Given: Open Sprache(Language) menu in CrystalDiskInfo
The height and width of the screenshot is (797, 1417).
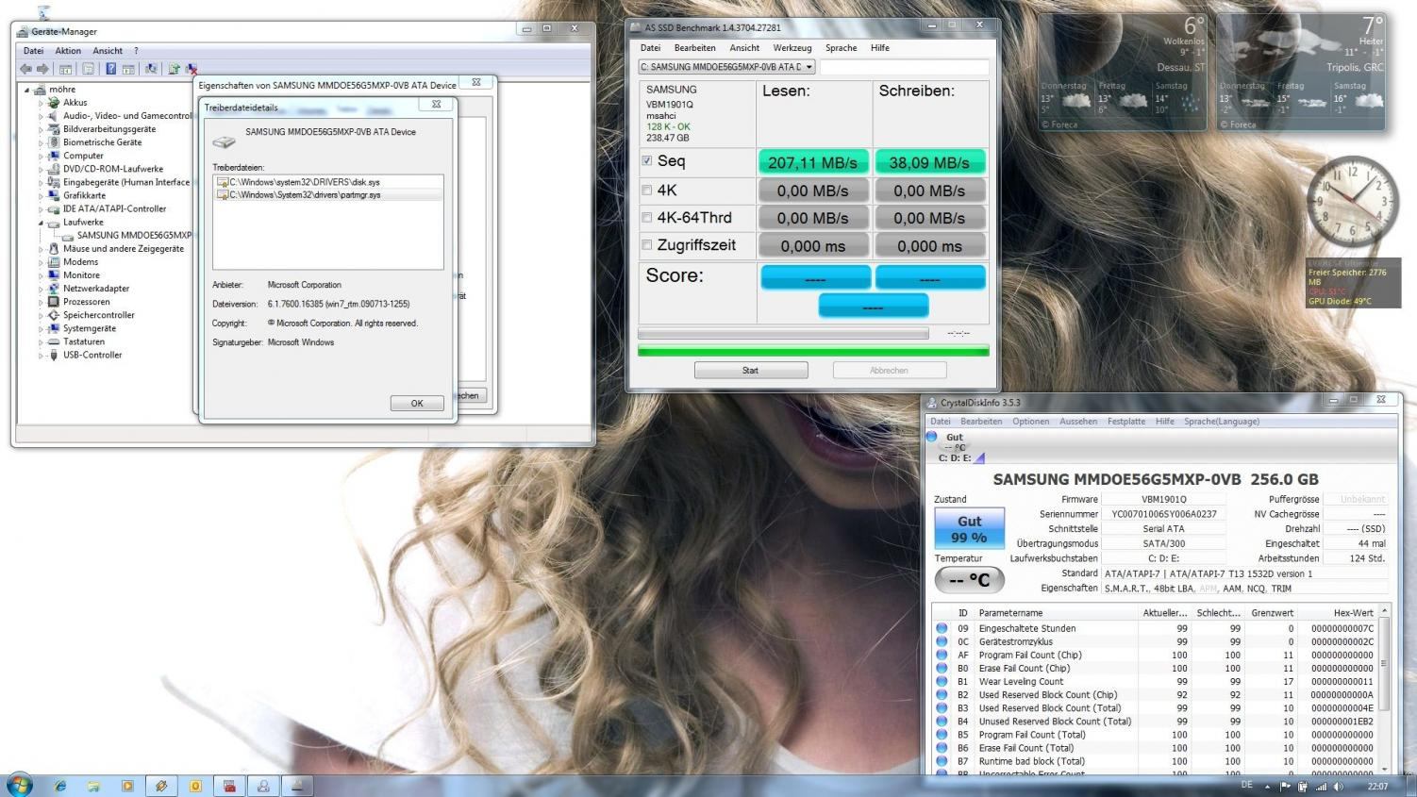Looking at the screenshot, I should (x=1222, y=422).
